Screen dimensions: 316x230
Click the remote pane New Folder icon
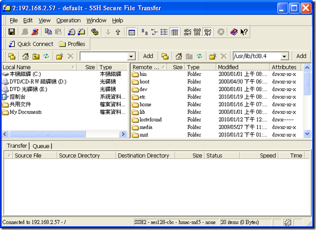[212, 56]
